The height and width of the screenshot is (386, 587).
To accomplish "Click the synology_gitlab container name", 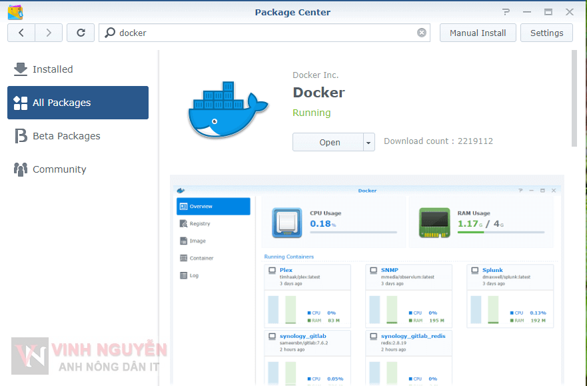I will (x=303, y=336).
